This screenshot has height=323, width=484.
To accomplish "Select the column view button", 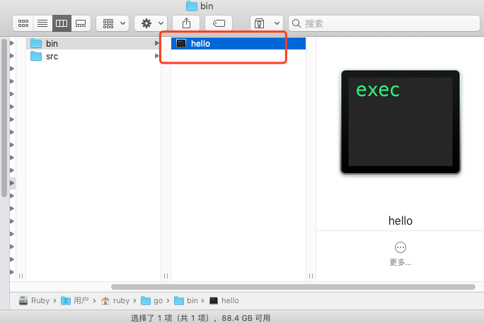I will click(62, 23).
